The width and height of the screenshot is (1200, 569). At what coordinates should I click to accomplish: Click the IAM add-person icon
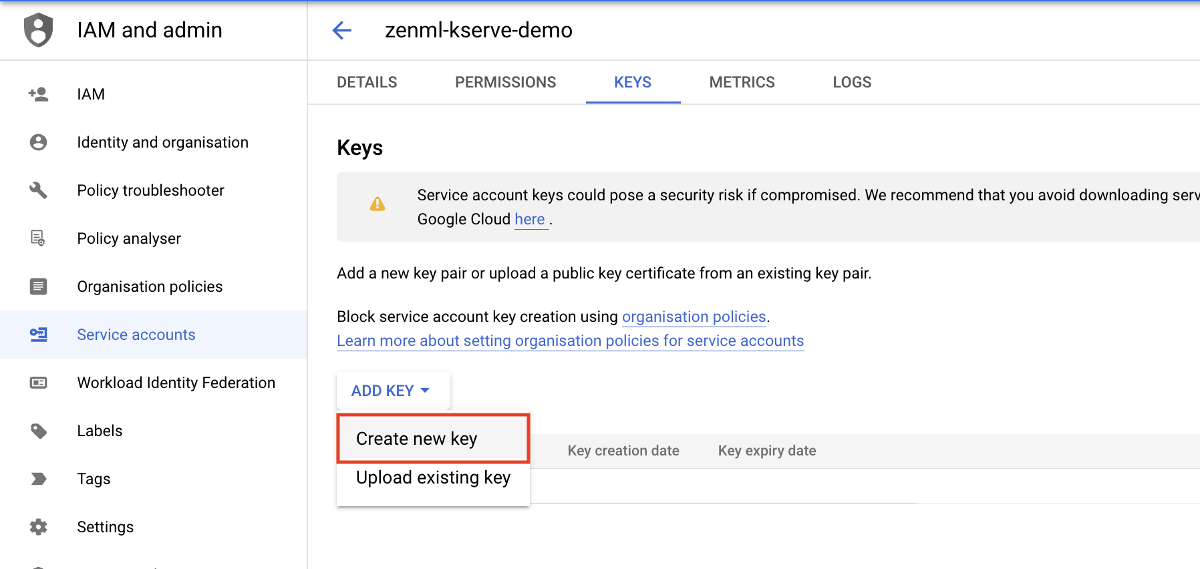pyautogui.click(x=38, y=94)
